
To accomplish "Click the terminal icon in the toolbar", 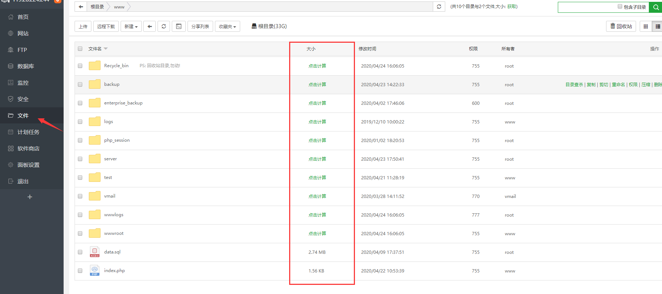I will click(x=179, y=26).
